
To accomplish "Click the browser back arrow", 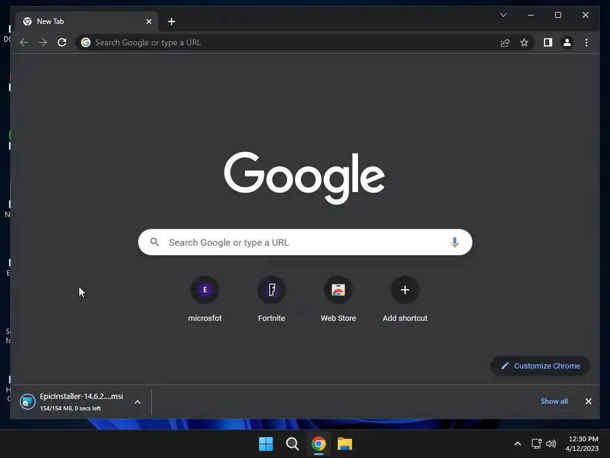I will (x=24, y=42).
